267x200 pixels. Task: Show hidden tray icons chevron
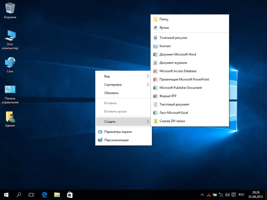click(x=202, y=195)
